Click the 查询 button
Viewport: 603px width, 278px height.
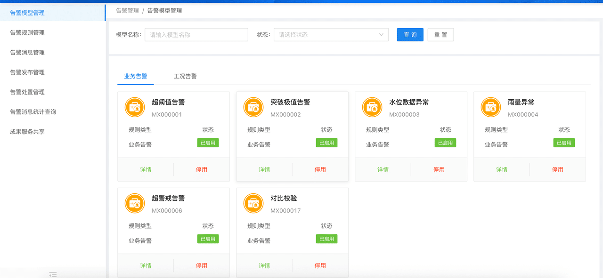(410, 35)
